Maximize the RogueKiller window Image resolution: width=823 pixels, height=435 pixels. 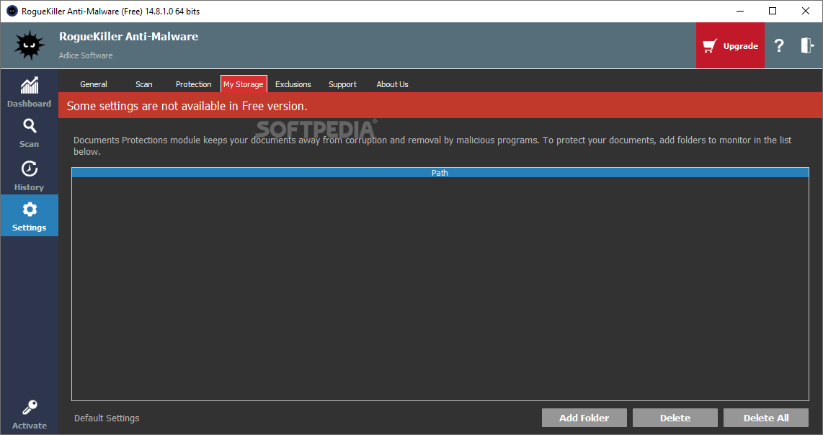coord(773,11)
